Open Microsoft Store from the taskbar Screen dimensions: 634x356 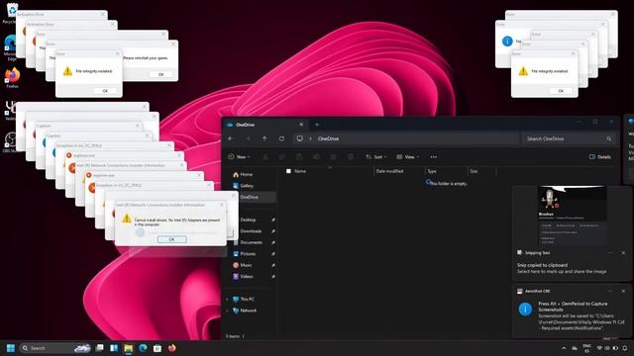tap(158, 348)
